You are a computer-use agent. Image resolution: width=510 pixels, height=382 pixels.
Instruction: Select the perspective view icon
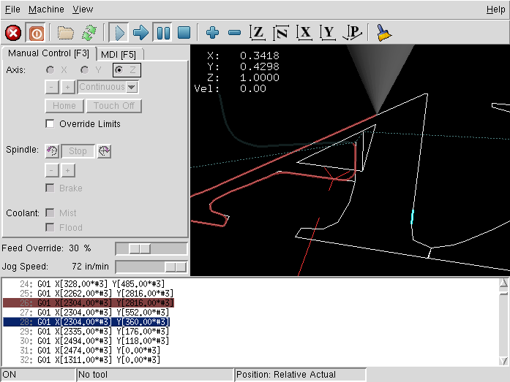[353, 33]
